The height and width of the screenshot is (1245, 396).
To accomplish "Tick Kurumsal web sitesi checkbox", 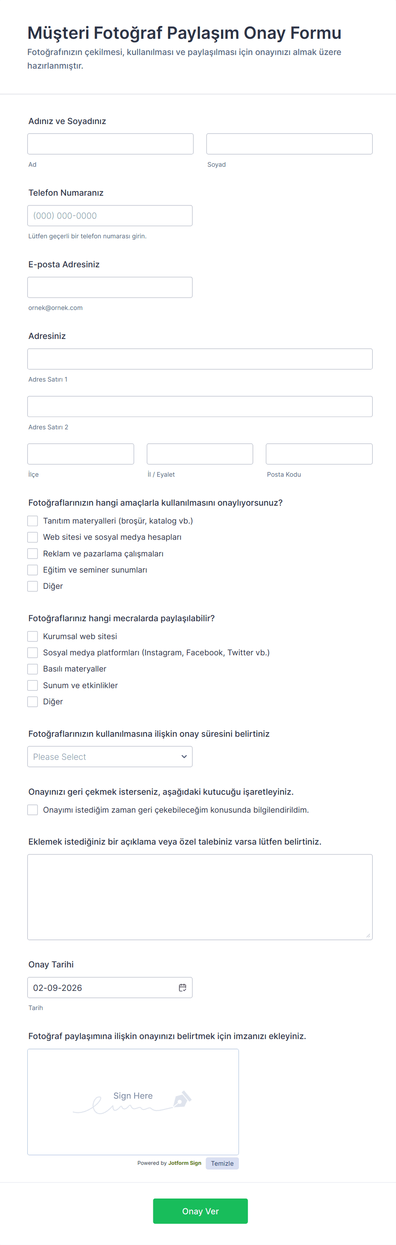I will (x=32, y=636).
